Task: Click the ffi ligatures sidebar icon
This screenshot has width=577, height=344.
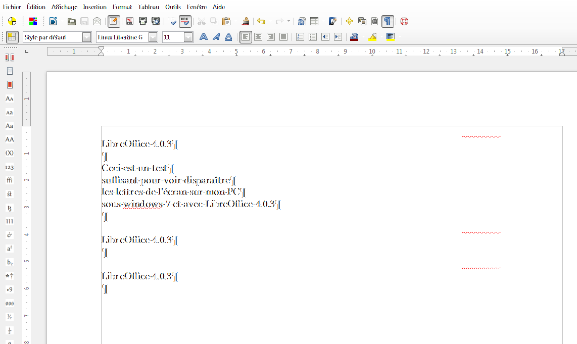Action: coord(10,180)
